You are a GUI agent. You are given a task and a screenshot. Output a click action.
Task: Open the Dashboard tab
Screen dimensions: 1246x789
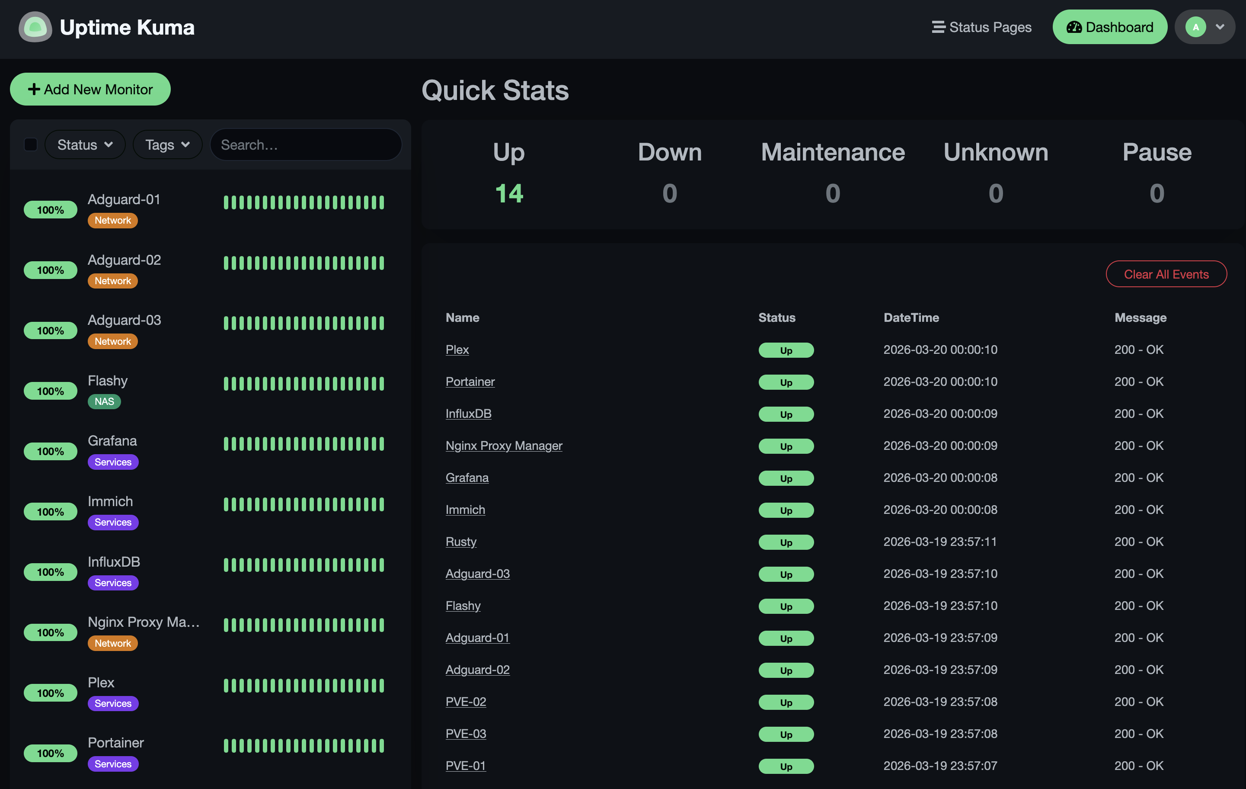click(1109, 27)
